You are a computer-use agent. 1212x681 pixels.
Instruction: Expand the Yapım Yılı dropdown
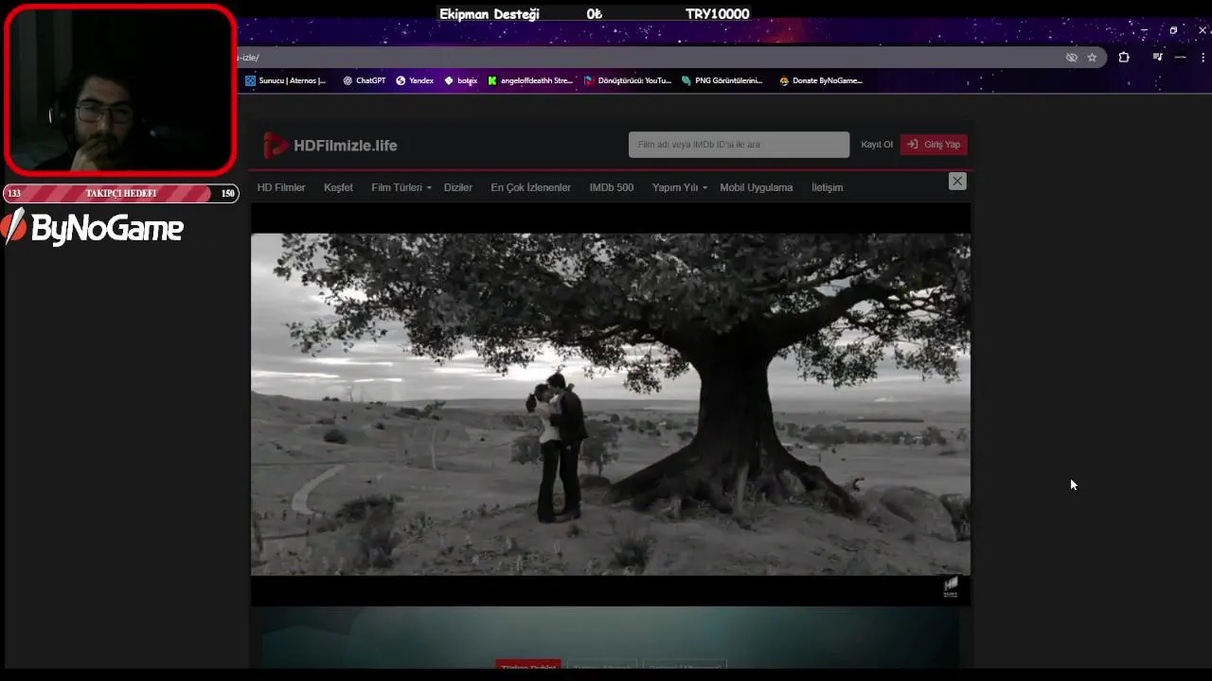pos(679,187)
